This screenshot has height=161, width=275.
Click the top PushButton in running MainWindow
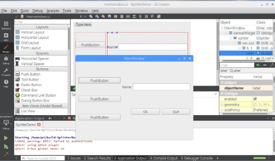(99, 81)
